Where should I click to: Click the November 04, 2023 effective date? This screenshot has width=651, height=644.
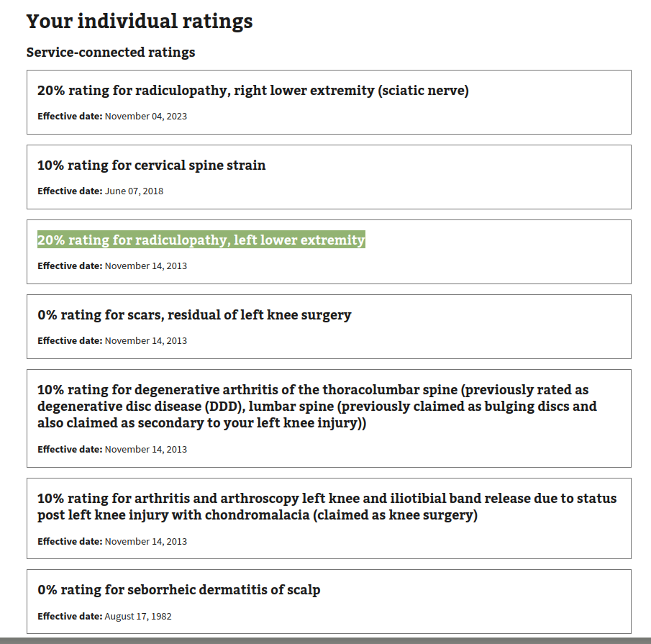(x=145, y=116)
